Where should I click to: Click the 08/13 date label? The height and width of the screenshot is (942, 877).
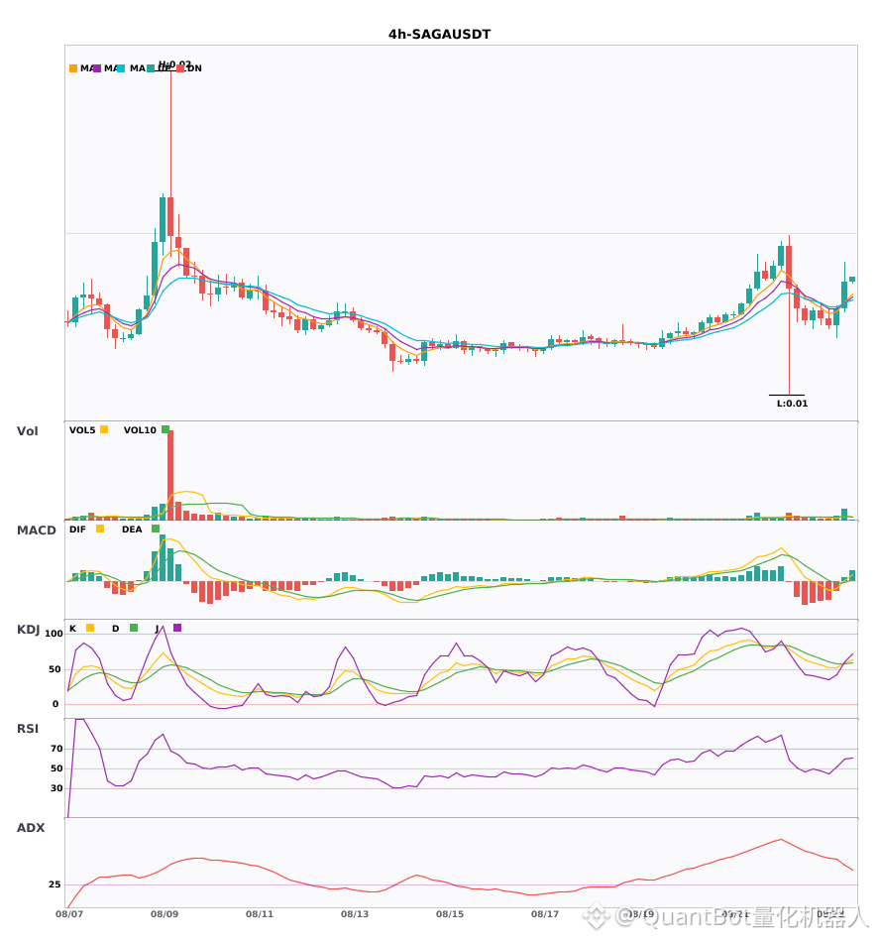tap(355, 914)
